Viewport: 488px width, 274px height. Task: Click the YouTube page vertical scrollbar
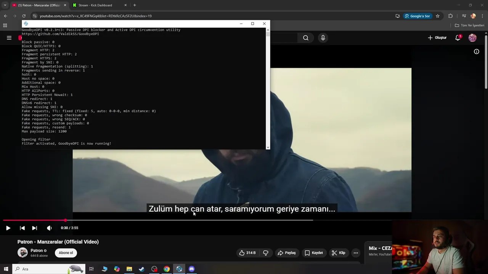(x=486, y=63)
